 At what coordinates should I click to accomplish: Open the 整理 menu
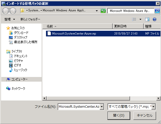click(10, 19)
